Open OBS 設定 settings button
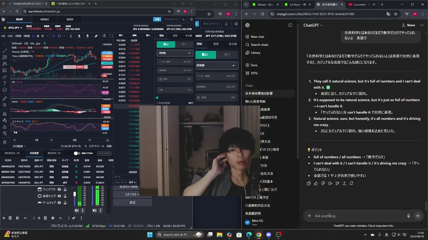The width and height of the screenshot is (428, 240). point(132,202)
